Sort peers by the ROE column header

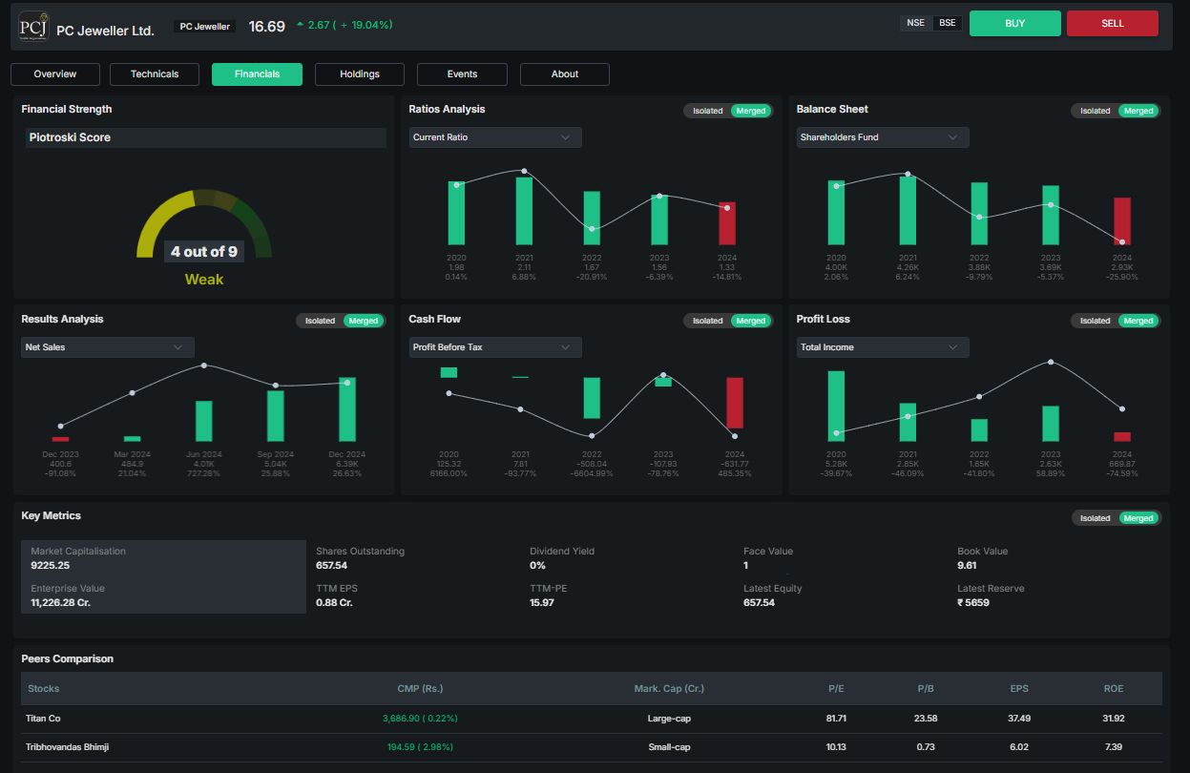pyautogui.click(x=1113, y=688)
